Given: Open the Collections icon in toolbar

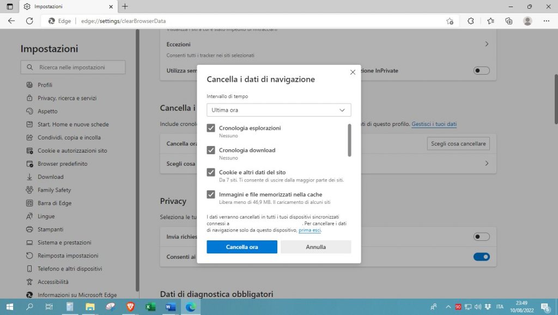Looking at the screenshot, I should pyautogui.click(x=509, y=21).
